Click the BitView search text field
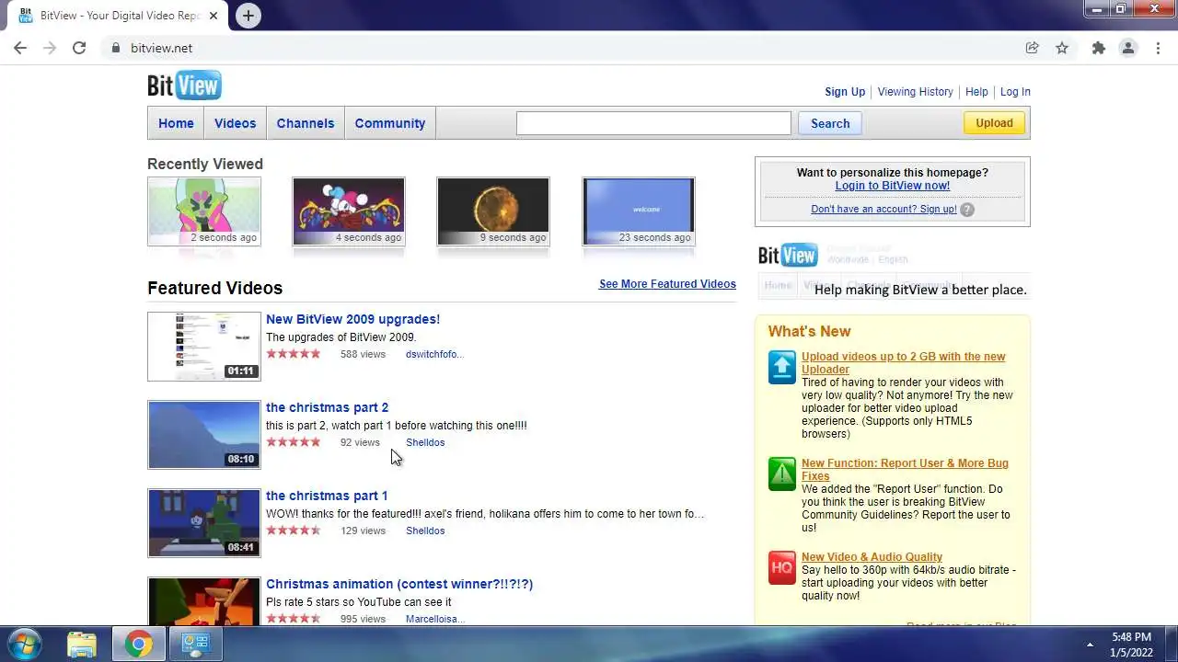 click(x=653, y=123)
